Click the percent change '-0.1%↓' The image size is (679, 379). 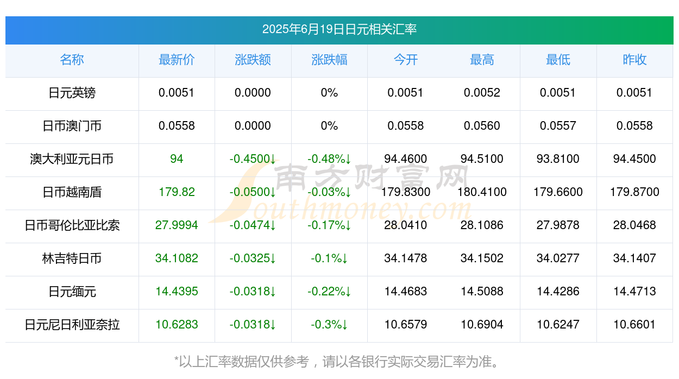click(x=329, y=258)
